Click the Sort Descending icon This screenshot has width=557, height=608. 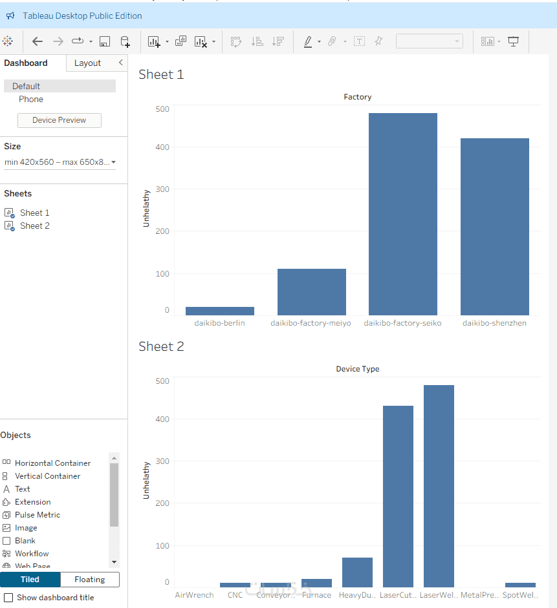(x=278, y=41)
